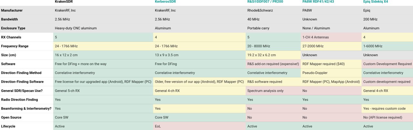Select the Pseudo-Doppler method cell
Image resolution: width=413 pixels, height=130 pixels.
pos(331,73)
